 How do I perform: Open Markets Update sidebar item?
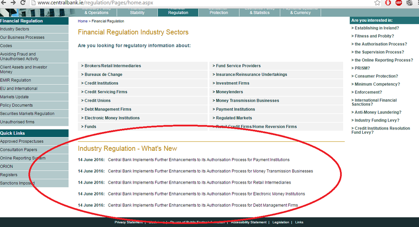[x=34, y=97]
